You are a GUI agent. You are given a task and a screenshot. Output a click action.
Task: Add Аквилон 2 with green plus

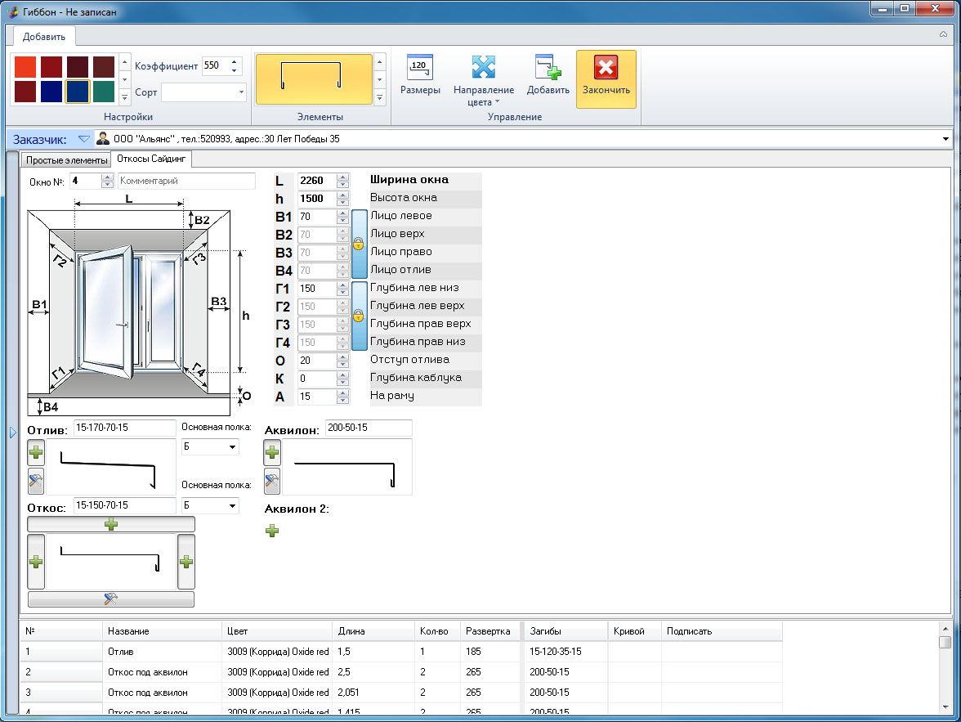coord(272,531)
